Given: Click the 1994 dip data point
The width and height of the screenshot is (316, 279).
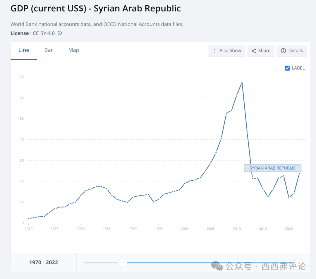Looking at the screenshot, I should click(154, 202).
